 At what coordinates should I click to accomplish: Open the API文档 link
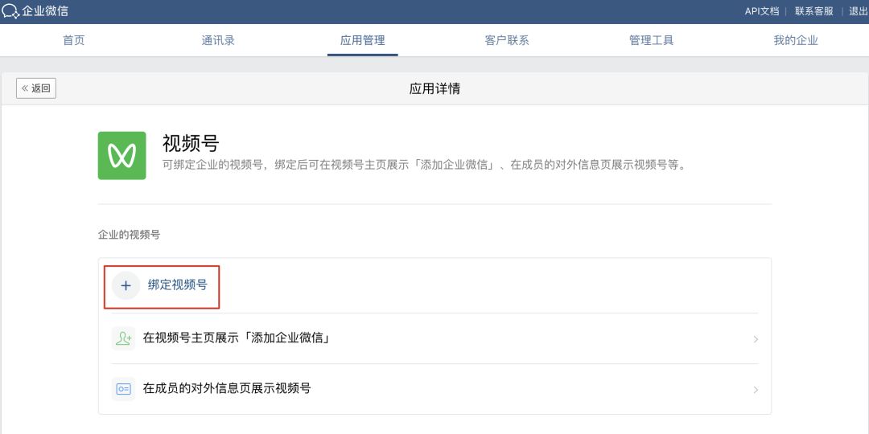(x=761, y=11)
